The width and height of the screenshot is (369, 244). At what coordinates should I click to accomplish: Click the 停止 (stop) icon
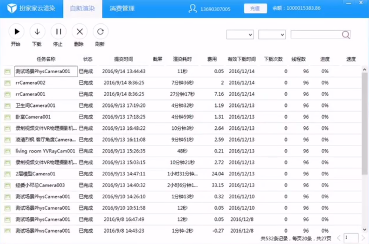click(58, 32)
